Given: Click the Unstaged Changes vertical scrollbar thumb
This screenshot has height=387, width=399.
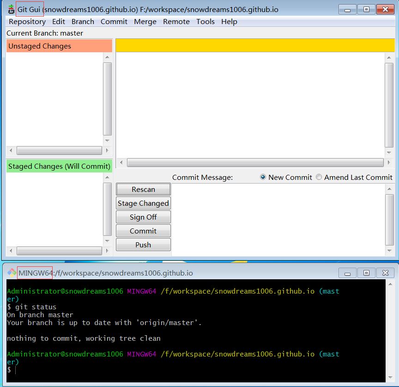Looking at the screenshot, I should point(108,99).
